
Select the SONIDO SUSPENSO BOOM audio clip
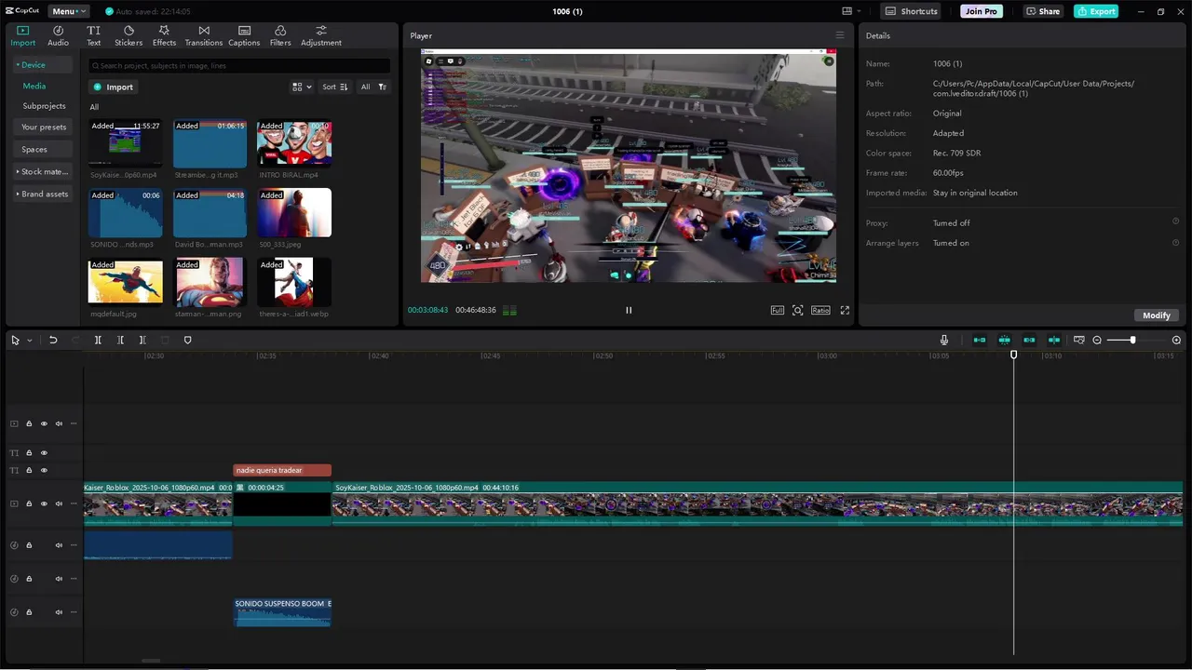(x=281, y=612)
